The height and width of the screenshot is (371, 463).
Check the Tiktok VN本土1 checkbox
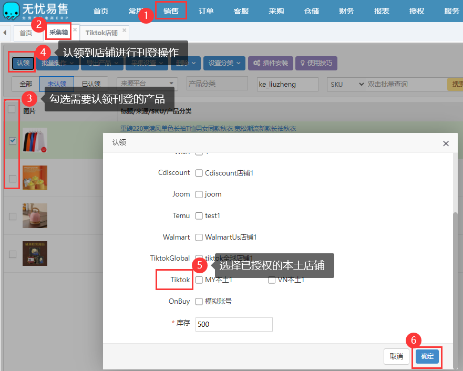(x=272, y=280)
